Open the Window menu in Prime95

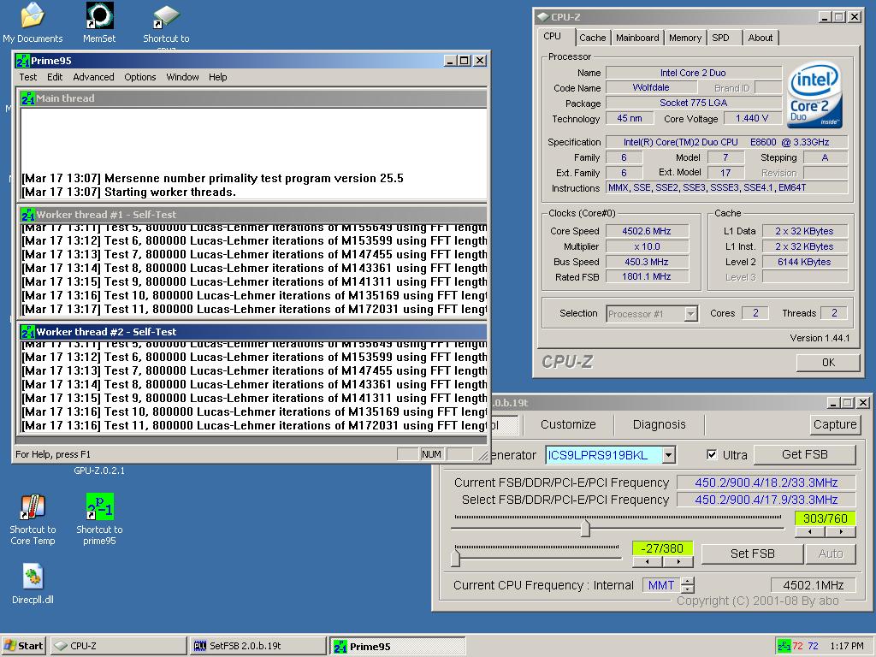tap(183, 77)
